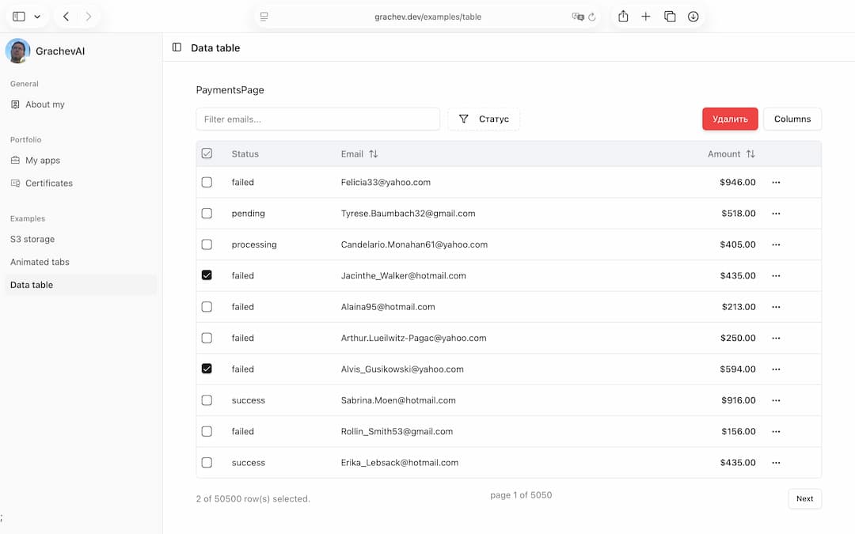Open the Columns visibility dropdown
This screenshot has height=534, width=855.
792,119
